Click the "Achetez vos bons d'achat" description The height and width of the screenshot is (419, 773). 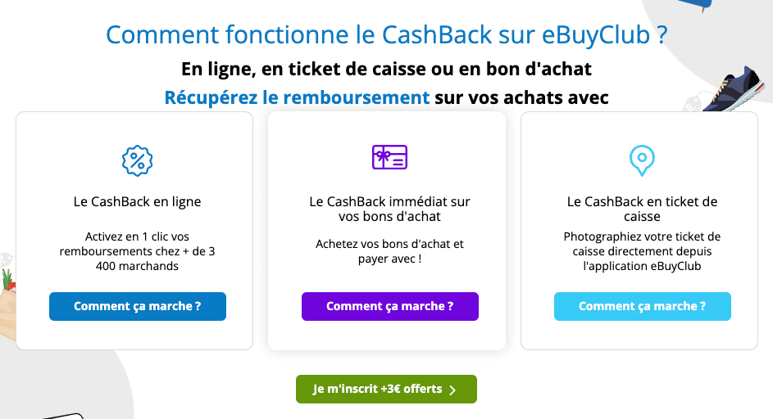(x=389, y=251)
